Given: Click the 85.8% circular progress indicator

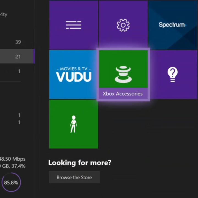Looking at the screenshot, I should click(x=11, y=182).
